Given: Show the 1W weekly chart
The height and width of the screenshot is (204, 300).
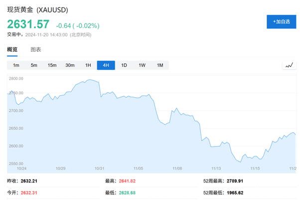Looking at the screenshot, I should point(142,65).
